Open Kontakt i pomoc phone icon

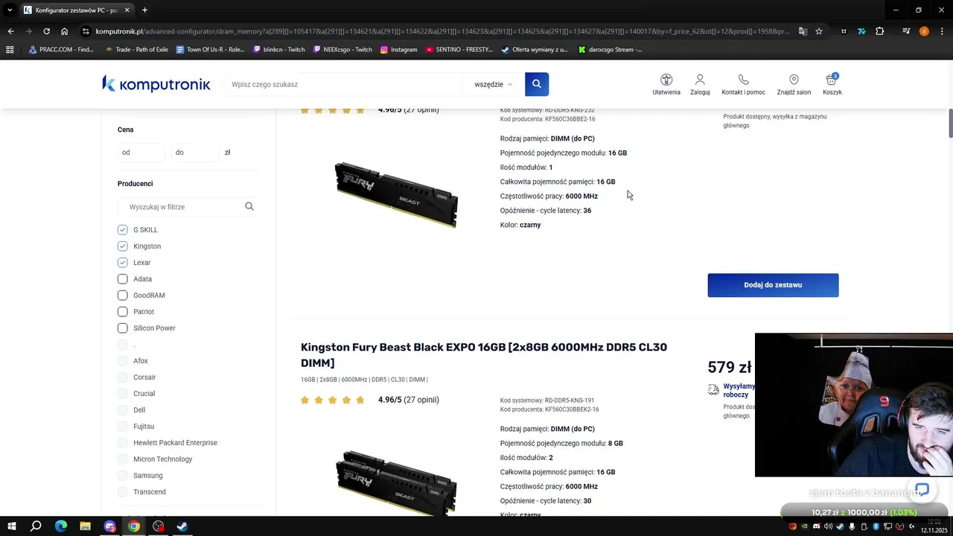[743, 84]
